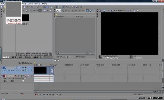This screenshot has width=164, height=100.
Task: Open the Overlays grid dropdown arrow
Action: (x=131, y=11)
